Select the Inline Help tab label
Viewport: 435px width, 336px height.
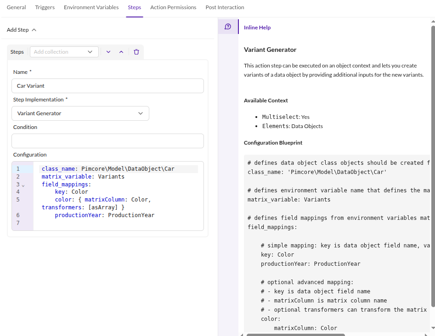pyautogui.click(x=257, y=28)
